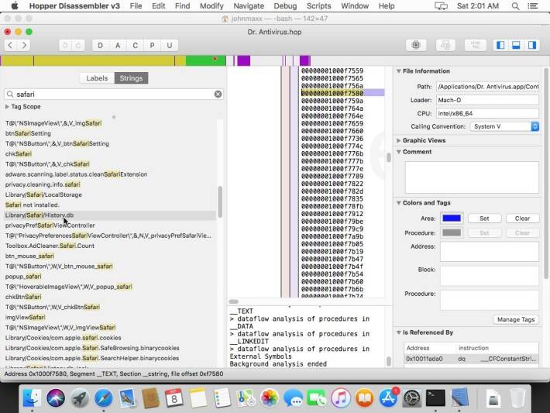Pick the blue Area color swatch
The image size is (550, 413).
pyautogui.click(x=452, y=219)
